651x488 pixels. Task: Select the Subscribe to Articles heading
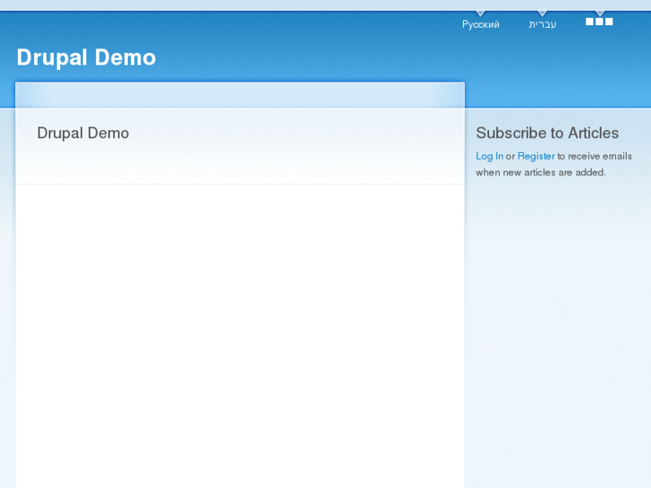(x=547, y=133)
